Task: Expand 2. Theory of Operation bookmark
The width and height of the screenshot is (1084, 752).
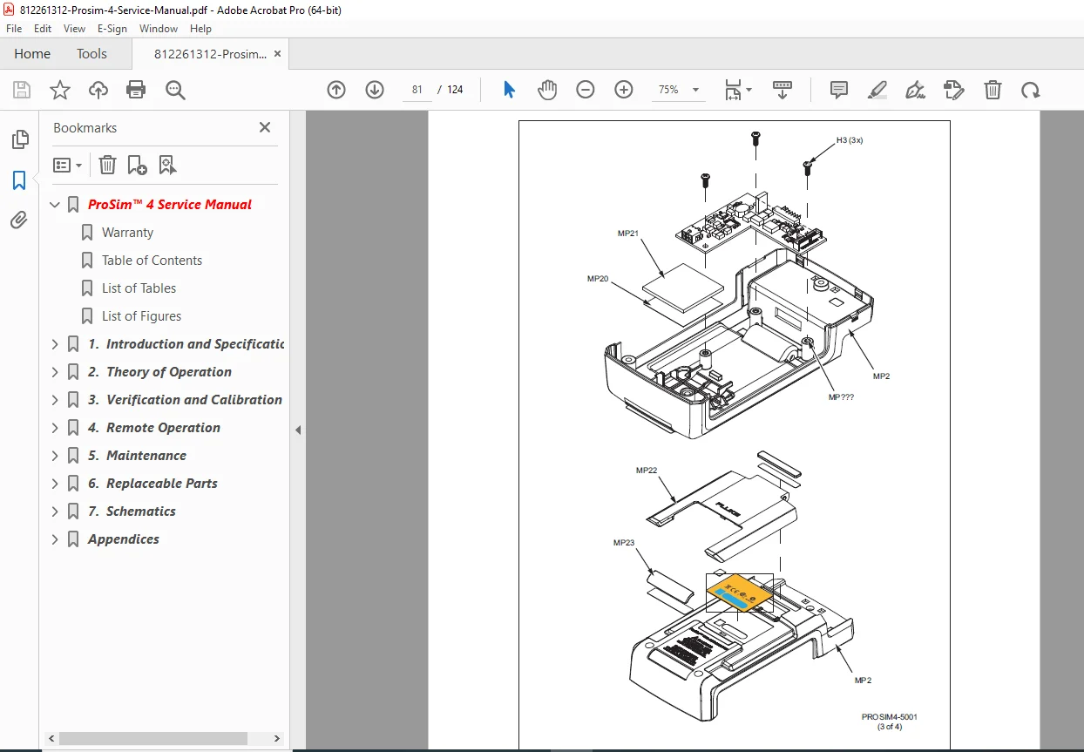Action: [55, 372]
